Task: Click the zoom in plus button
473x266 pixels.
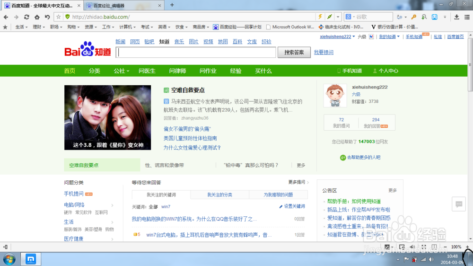Action: coord(467,247)
